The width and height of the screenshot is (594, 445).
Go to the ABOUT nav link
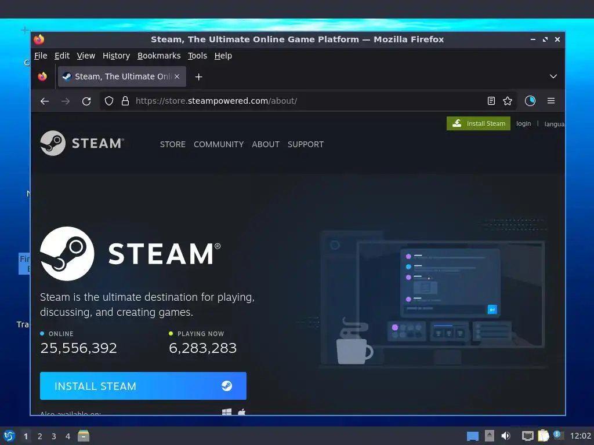click(266, 144)
